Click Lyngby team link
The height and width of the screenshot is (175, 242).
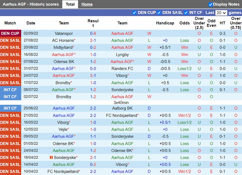pos(122,54)
